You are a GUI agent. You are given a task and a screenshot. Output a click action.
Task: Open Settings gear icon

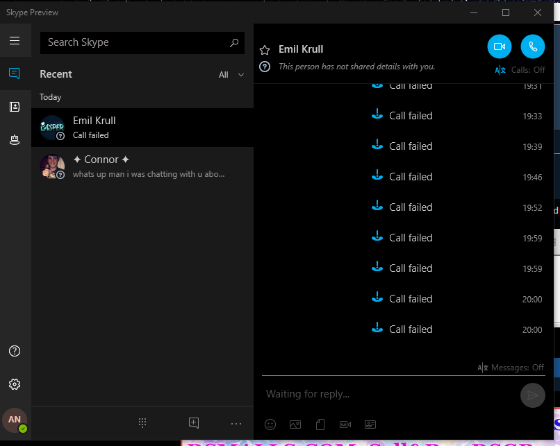click(x=15, y=384)
